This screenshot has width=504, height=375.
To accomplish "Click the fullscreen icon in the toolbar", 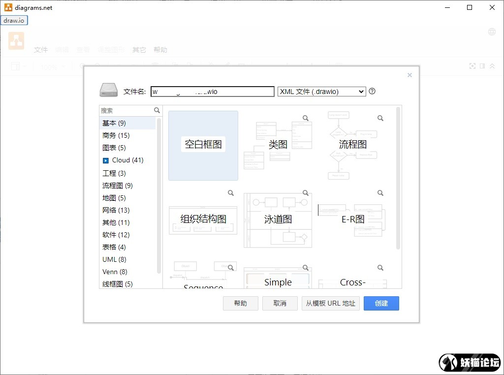I will [x=472, y=66].
